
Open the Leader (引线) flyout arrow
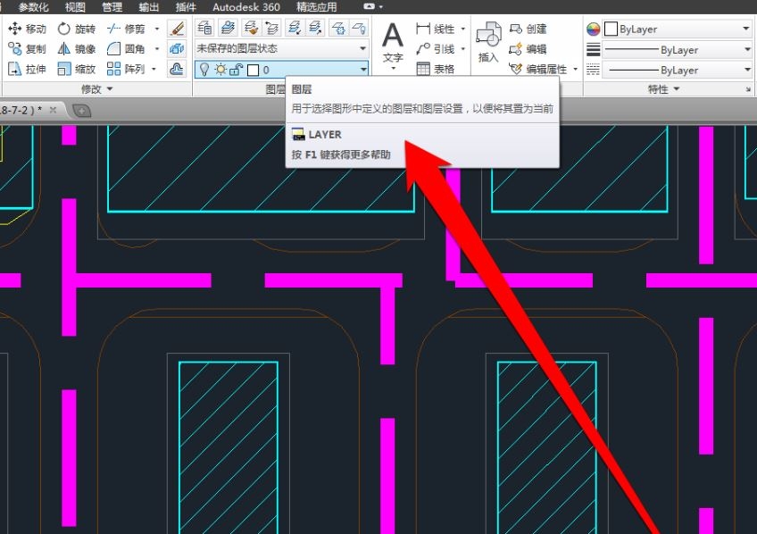[462, 49]
